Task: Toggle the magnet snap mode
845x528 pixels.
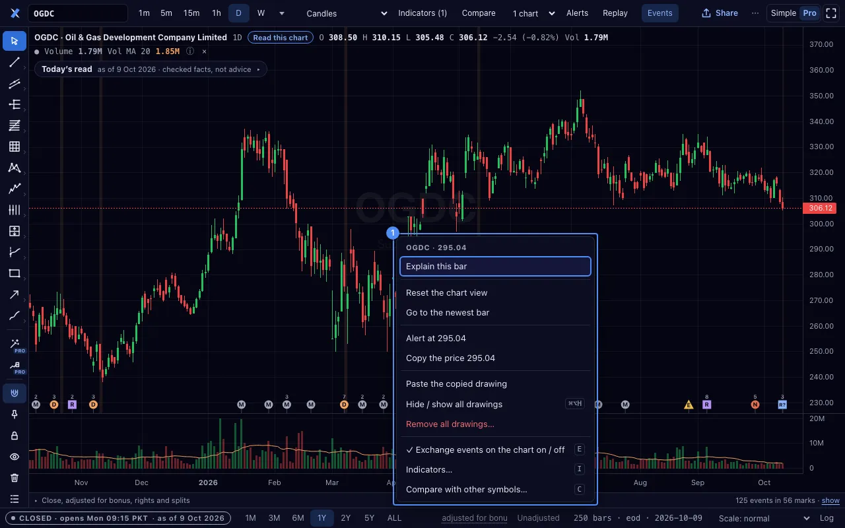Action: pos(15,393)
